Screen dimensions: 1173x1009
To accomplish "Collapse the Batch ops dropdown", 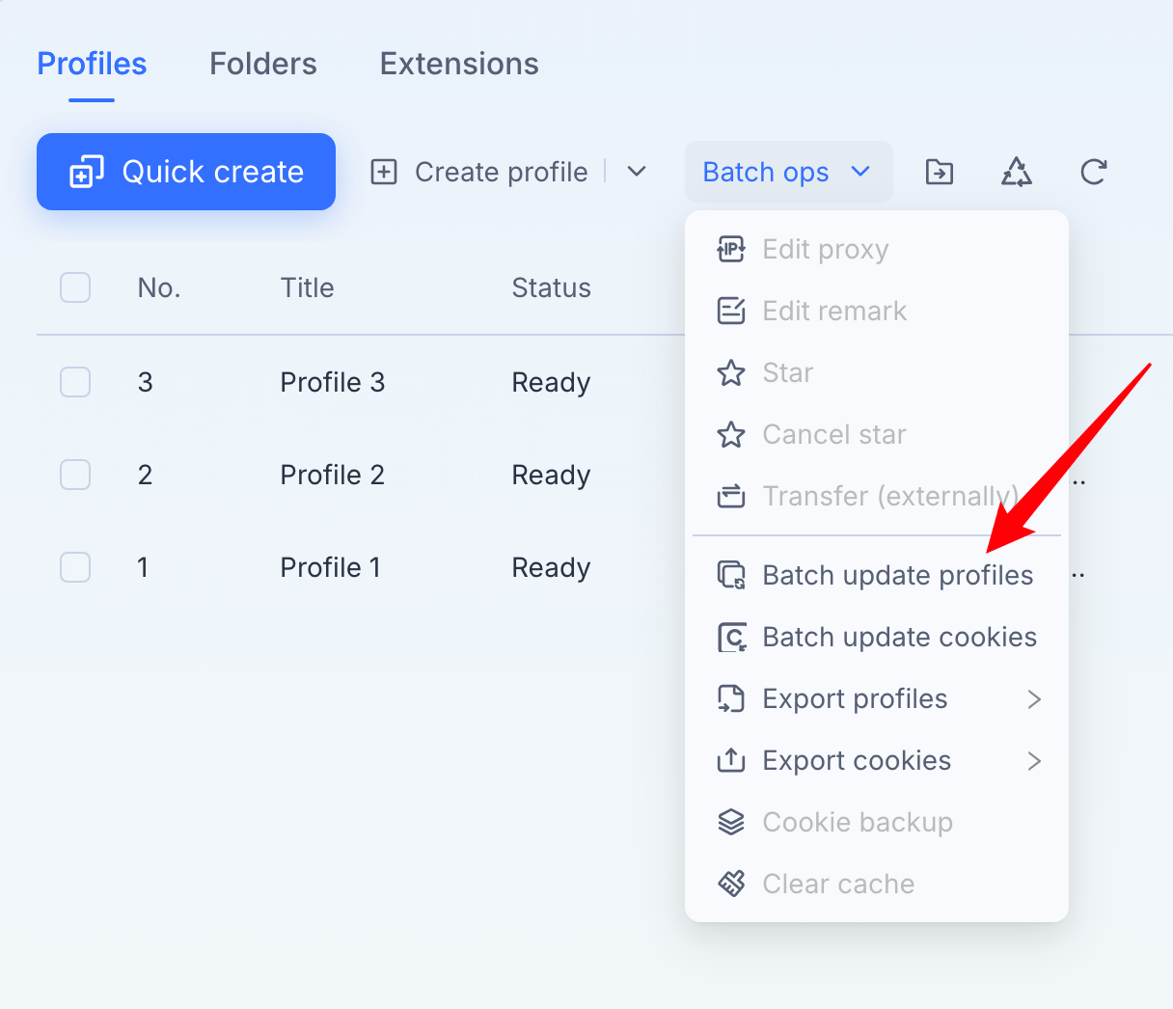I will 788,172.
